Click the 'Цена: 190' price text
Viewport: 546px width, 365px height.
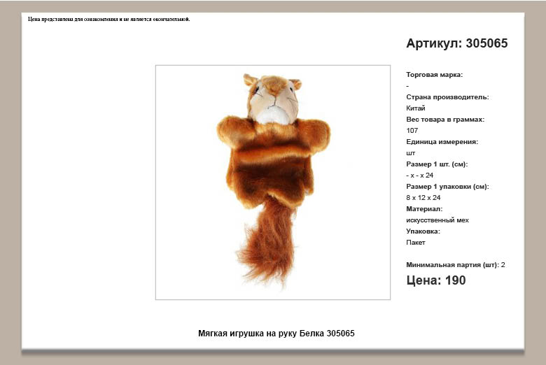coord(435,280)
